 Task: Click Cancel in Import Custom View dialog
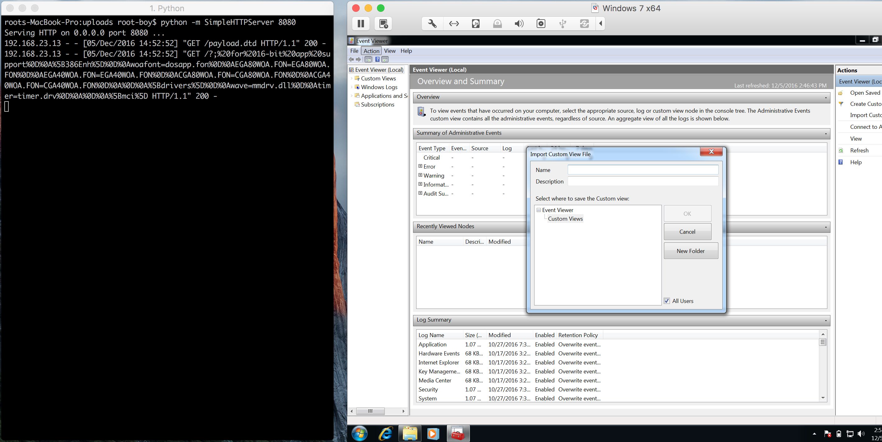coord(687,232)
